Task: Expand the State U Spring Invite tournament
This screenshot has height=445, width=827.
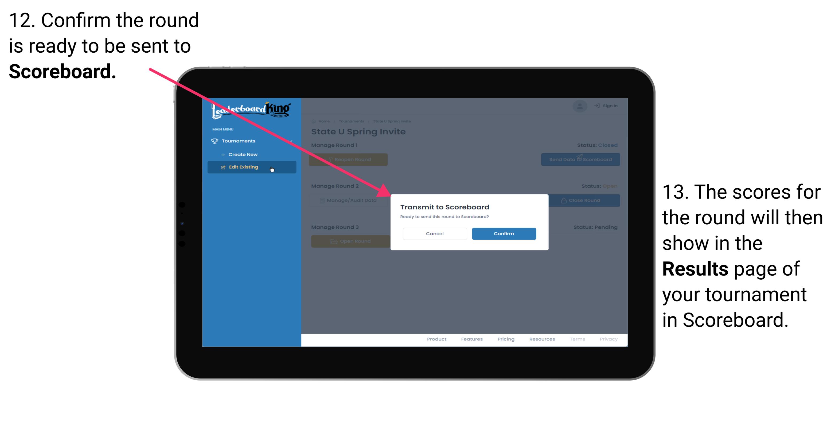Action: pyautogui.click(x=392, y=121)
